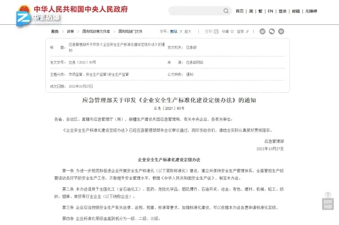Click the 打印 print text
The image size is (339, 225).
[208, 31]
